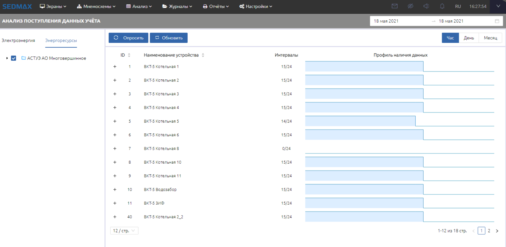Open the mail envelope icon in header
506x247 pixels.
(x=394, y=6)
